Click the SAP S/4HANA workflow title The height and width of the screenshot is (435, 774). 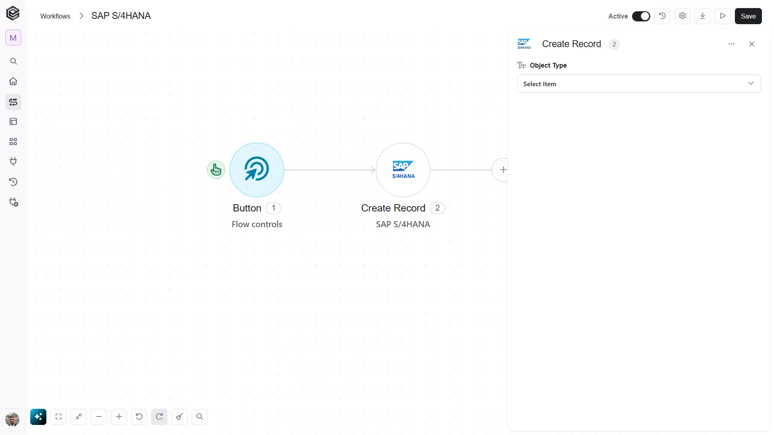coord(121,16)
